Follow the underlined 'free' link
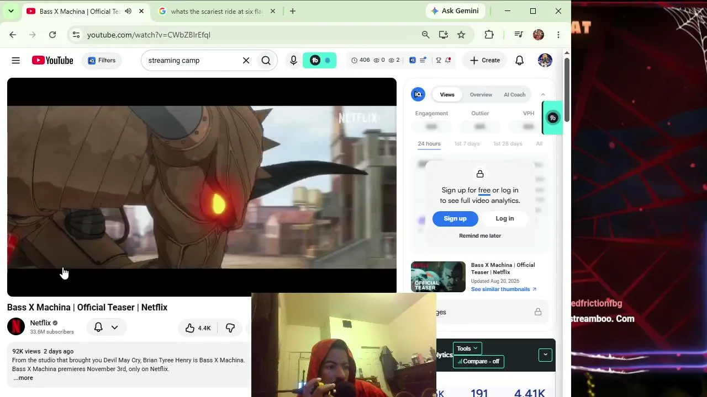The width and height of the screenshot is (707, 397). click(x=484, y=190)
